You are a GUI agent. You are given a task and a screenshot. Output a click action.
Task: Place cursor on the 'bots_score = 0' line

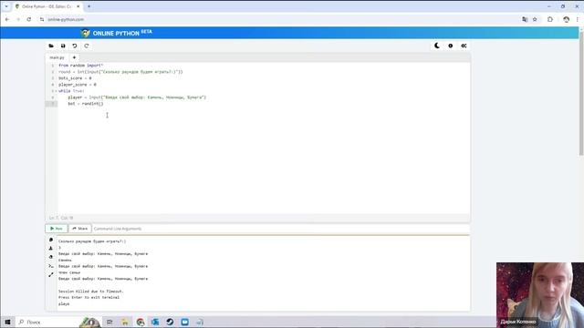pos(75,78)
